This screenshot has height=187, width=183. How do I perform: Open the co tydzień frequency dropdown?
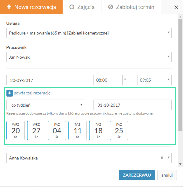coord(45,105)
